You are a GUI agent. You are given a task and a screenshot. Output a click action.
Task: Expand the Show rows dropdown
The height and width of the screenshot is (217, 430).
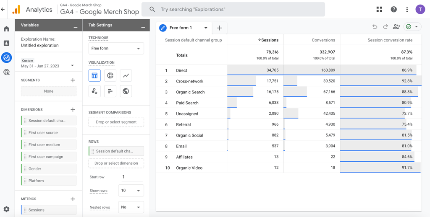point(131,191)
